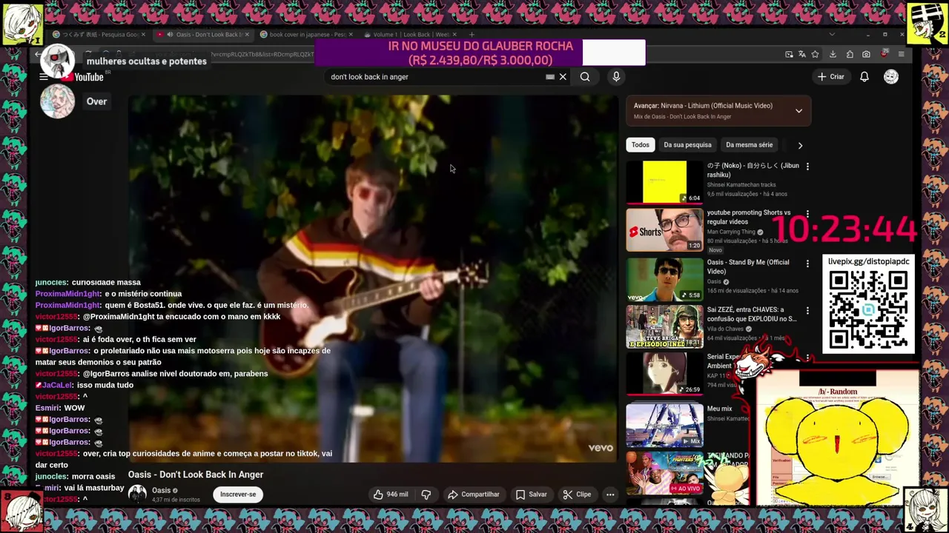Run search with the magnifier button
The image size is (949, 533).
click(585, 76)
